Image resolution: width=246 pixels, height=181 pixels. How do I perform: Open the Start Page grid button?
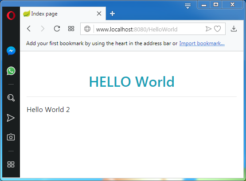(71, 29)
